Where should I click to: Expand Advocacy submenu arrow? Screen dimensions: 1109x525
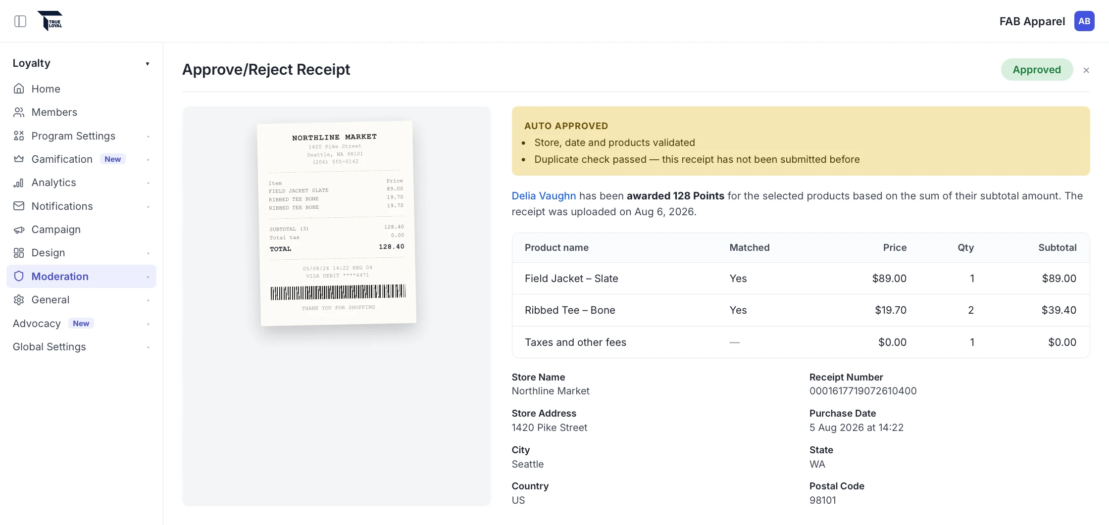pyautogui.click(x=148, y=324)
